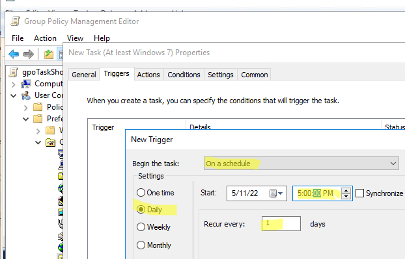This screenshot has width=405, height=259.
Task: Switch to the Common tab
Action: click(255, 75)
